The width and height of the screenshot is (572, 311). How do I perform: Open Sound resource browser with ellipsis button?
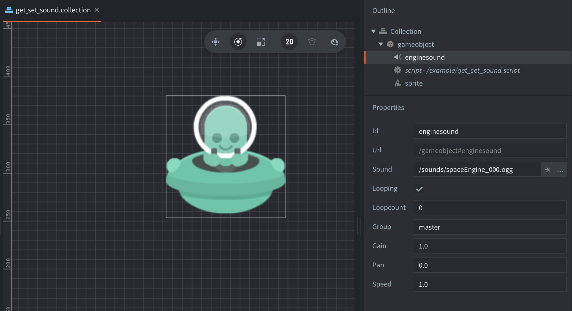tap(560, 170)
